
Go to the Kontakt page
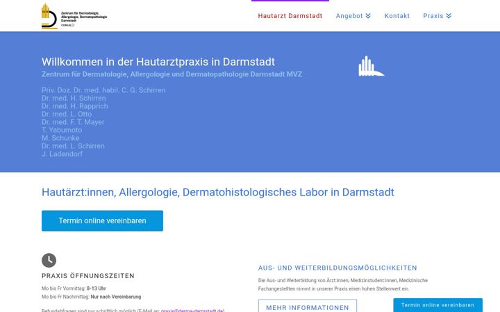click(397, 16)
